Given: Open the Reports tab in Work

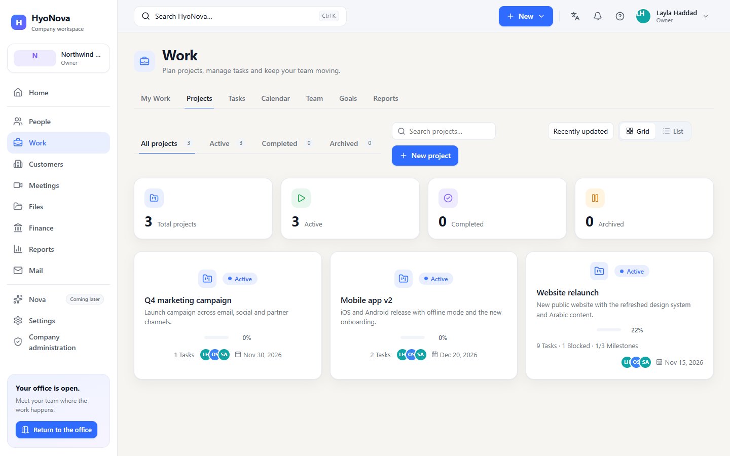Looking at the screenshot, I should coord(386,98).
